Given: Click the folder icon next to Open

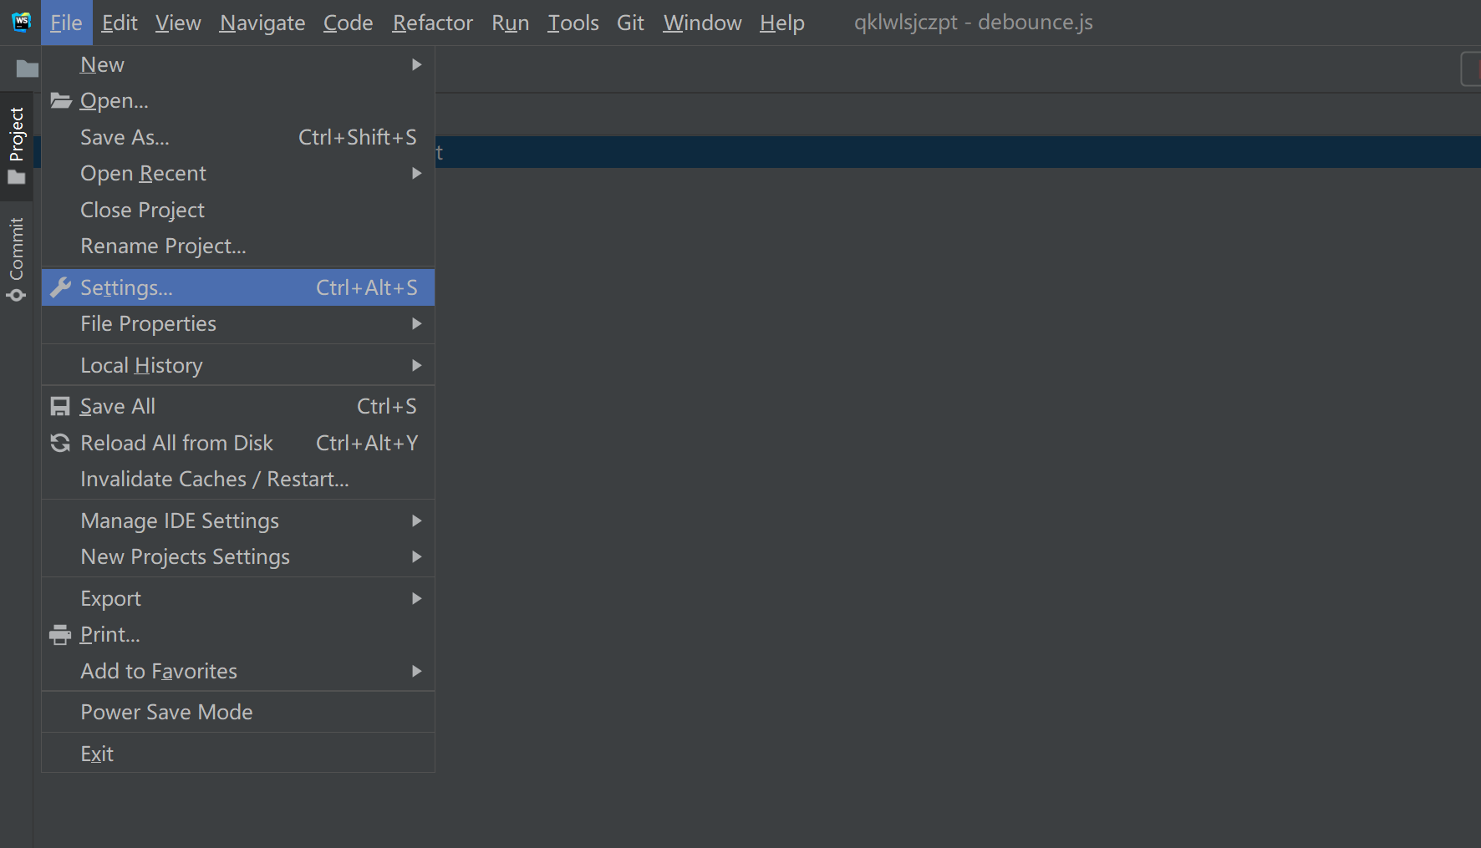Looking at the screenshot, I should (59, 100).
